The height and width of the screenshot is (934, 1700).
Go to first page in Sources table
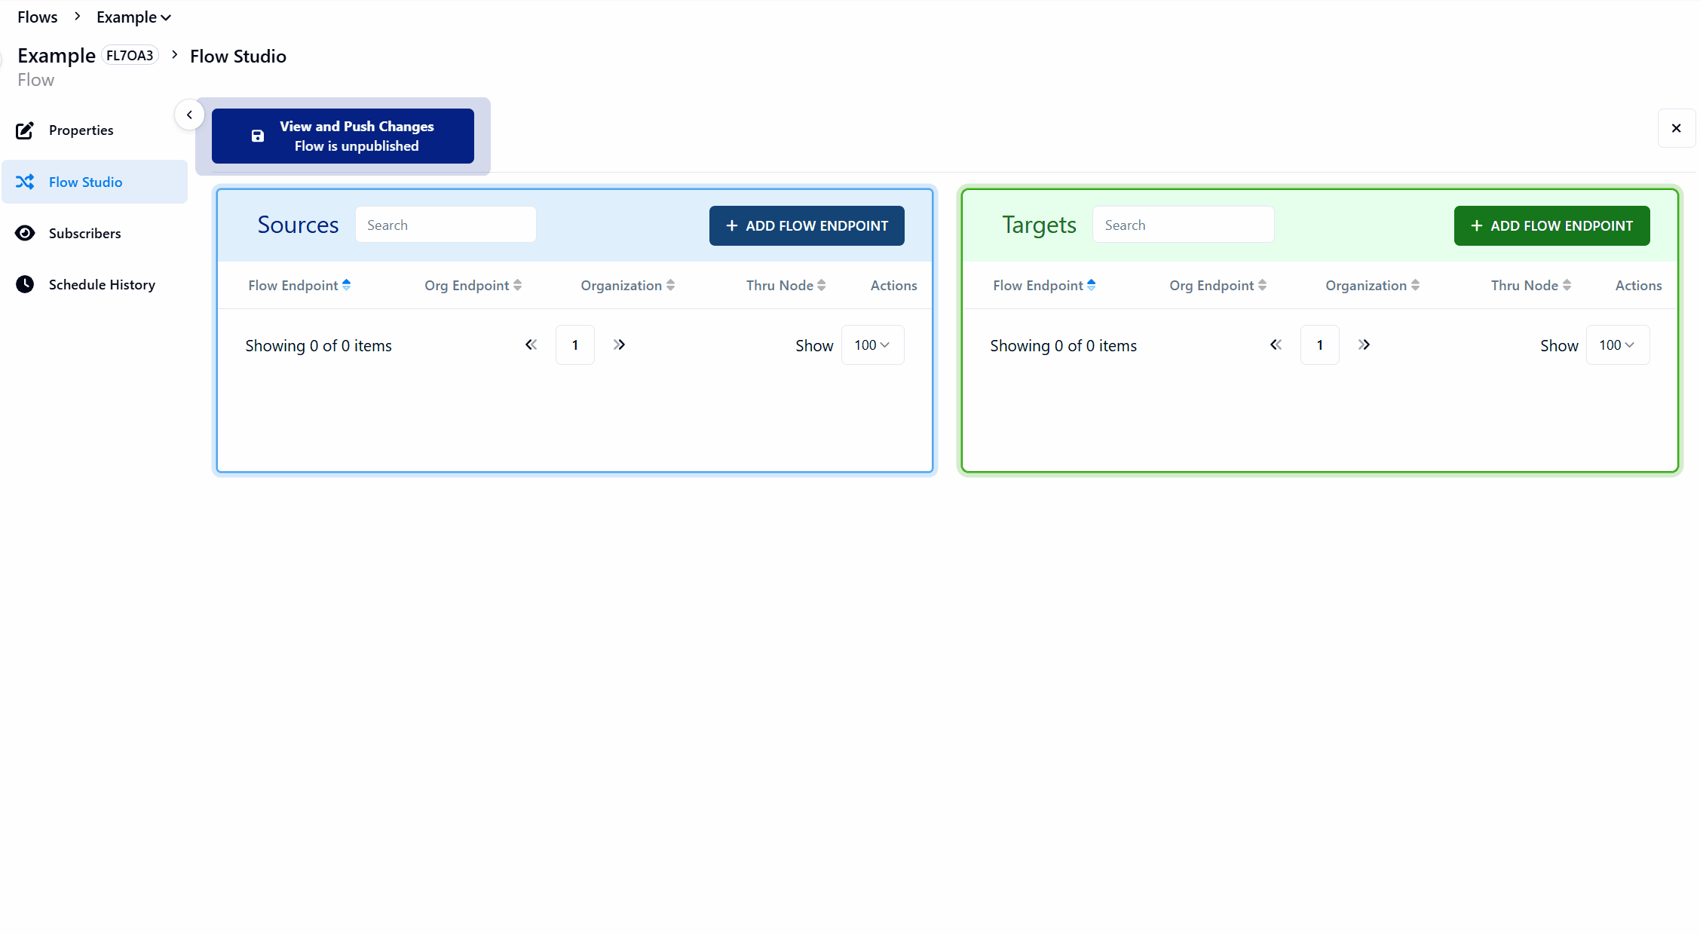[x=531, y=345]
